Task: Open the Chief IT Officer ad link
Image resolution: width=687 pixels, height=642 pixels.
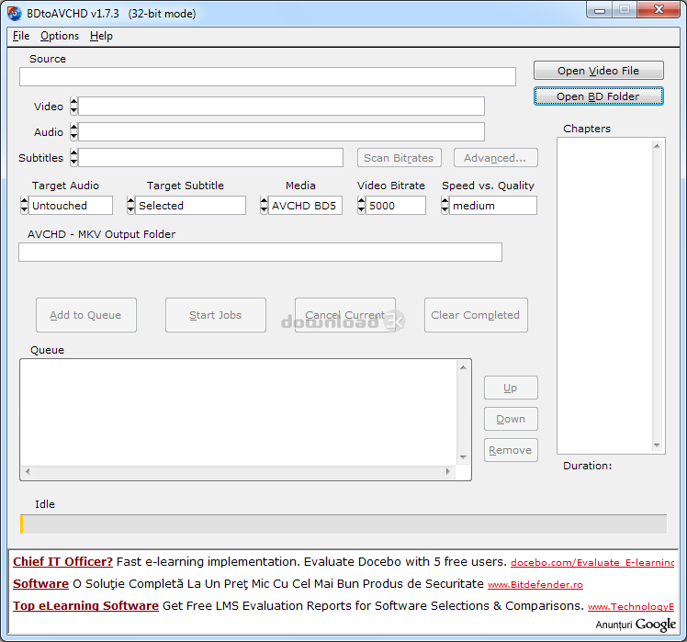Action: [x=62, y=561]
